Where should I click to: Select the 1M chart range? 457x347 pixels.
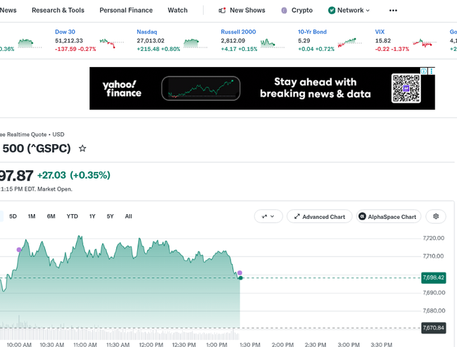[32, 216]
